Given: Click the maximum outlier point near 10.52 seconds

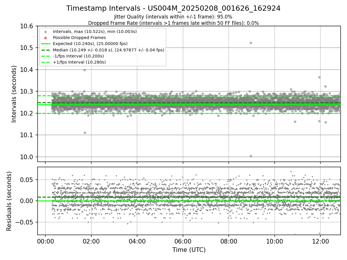Looking at the screenshot, I should 251,43.
